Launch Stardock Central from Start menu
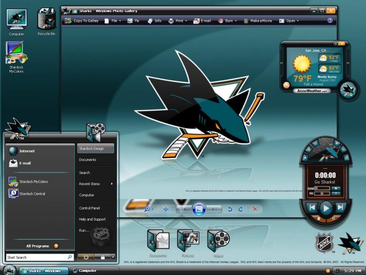Screen dimensions: 366x275 click(x=39, y=194)
